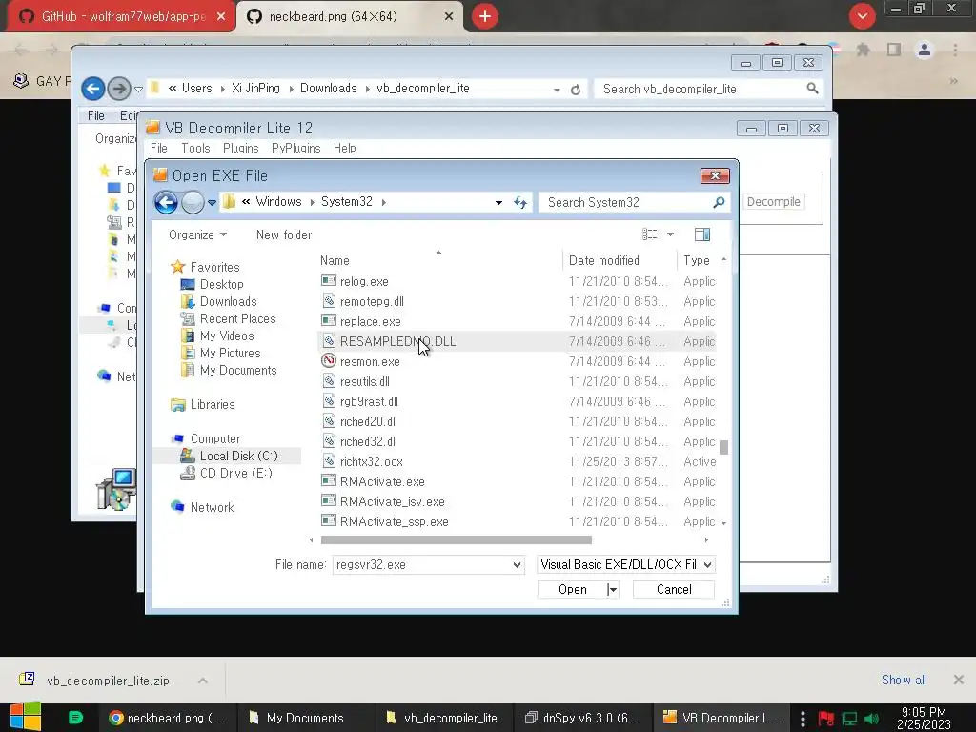Open the File menu in VB Decompiler

159,148
